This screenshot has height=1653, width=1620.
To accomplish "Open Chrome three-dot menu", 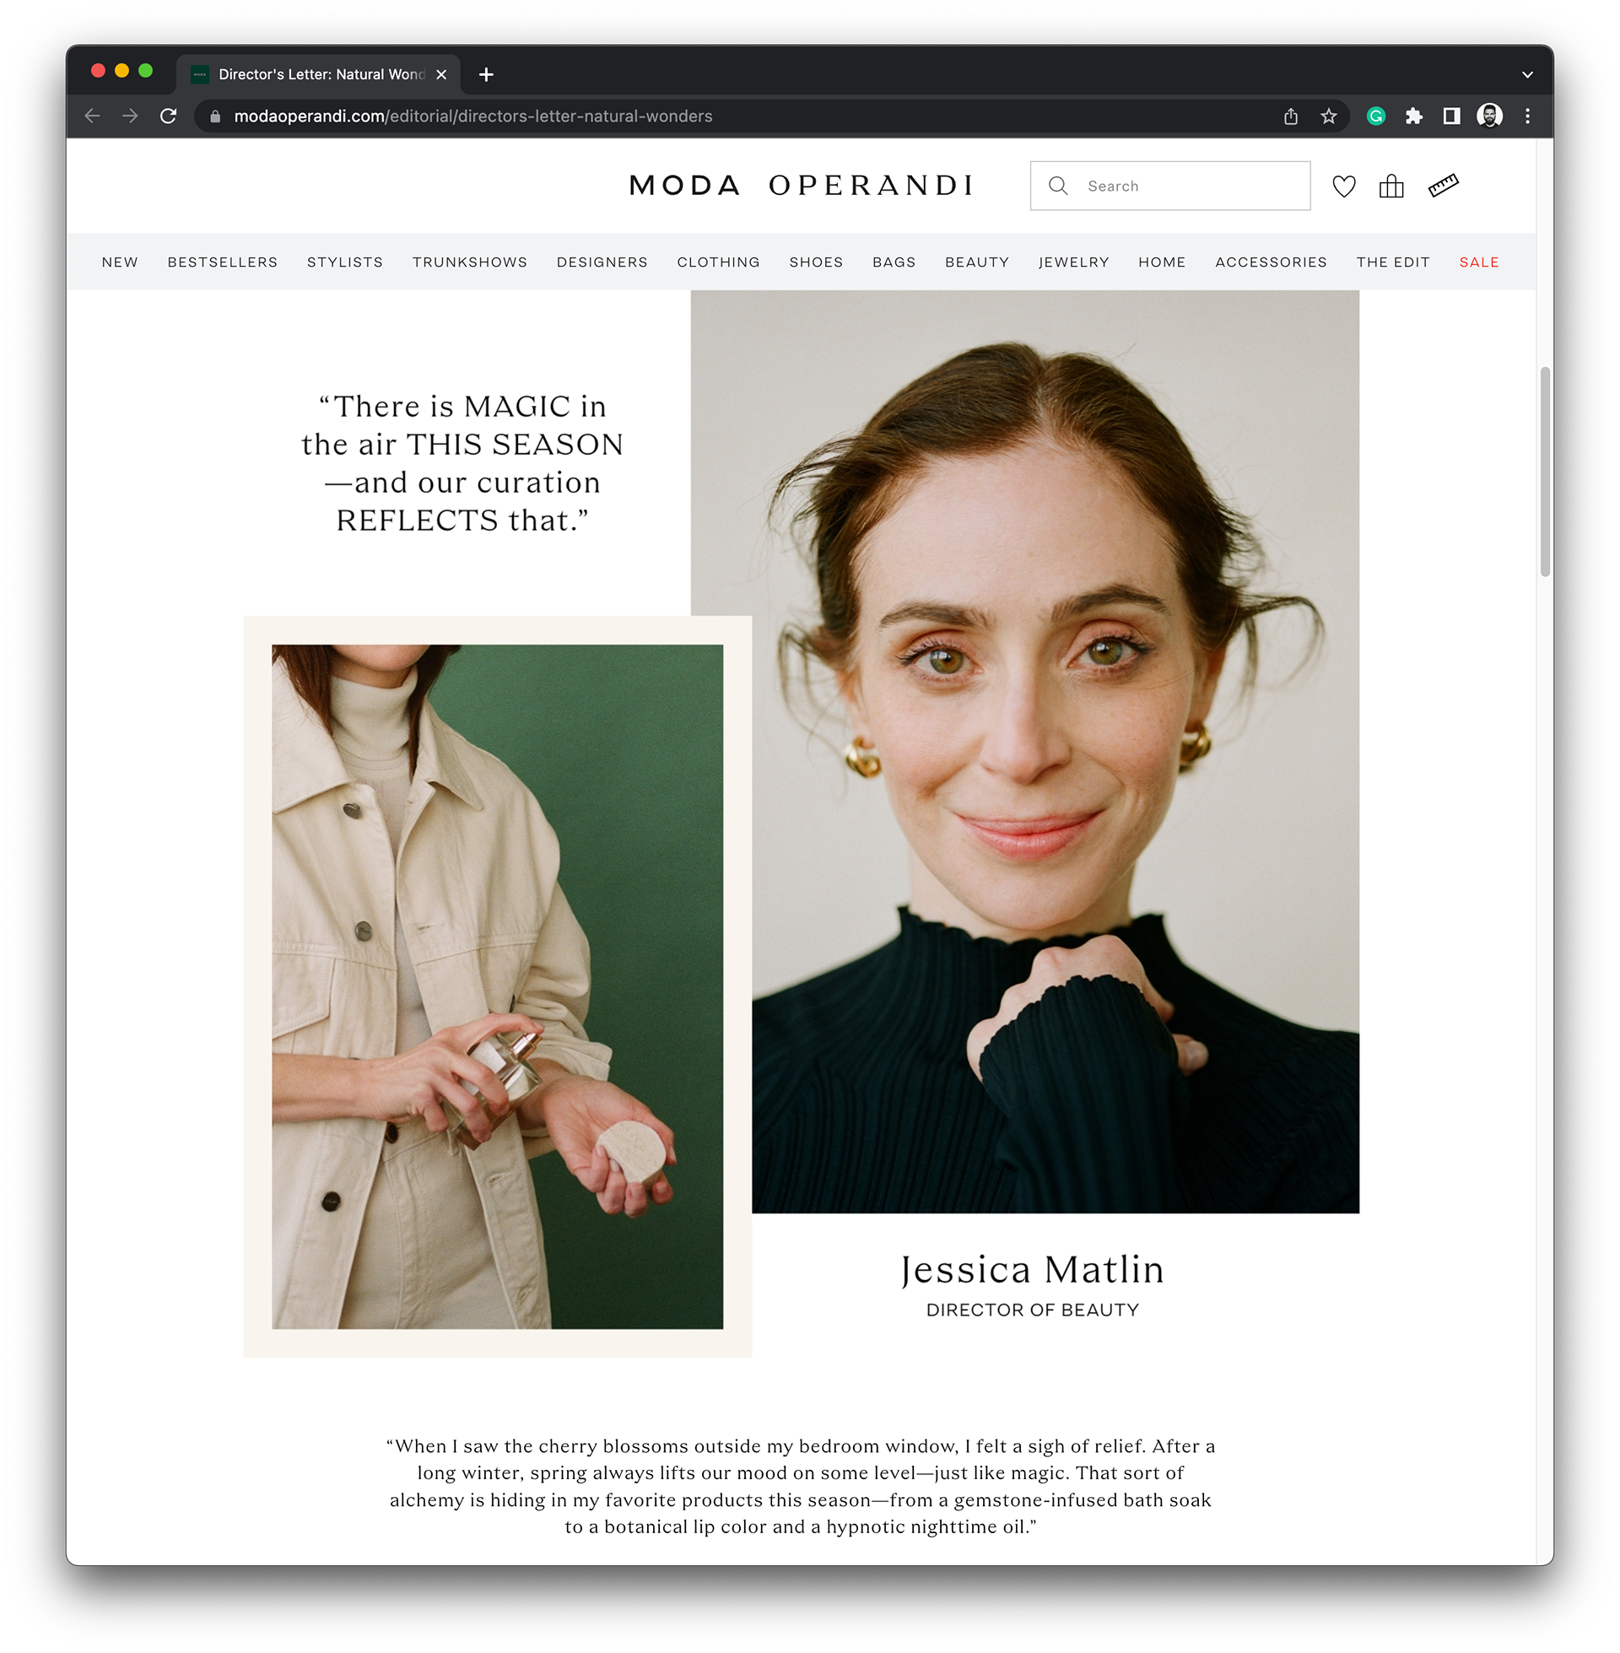I will pos(1527,116).
